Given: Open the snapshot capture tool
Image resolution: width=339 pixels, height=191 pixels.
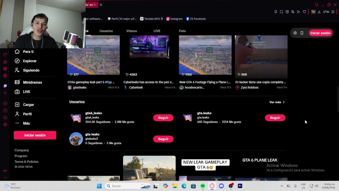Looking at the screenshot, I should click(281, 12).
